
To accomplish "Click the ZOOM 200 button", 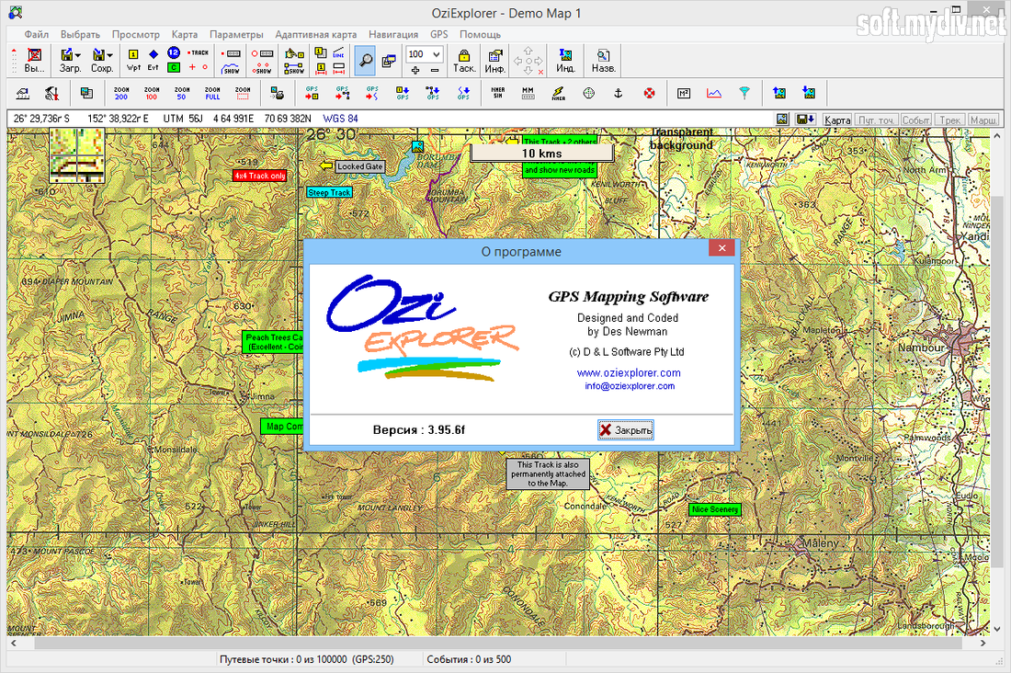I will click(121, 94).
